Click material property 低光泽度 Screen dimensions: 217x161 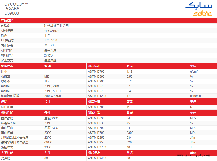tap(50, 51)
